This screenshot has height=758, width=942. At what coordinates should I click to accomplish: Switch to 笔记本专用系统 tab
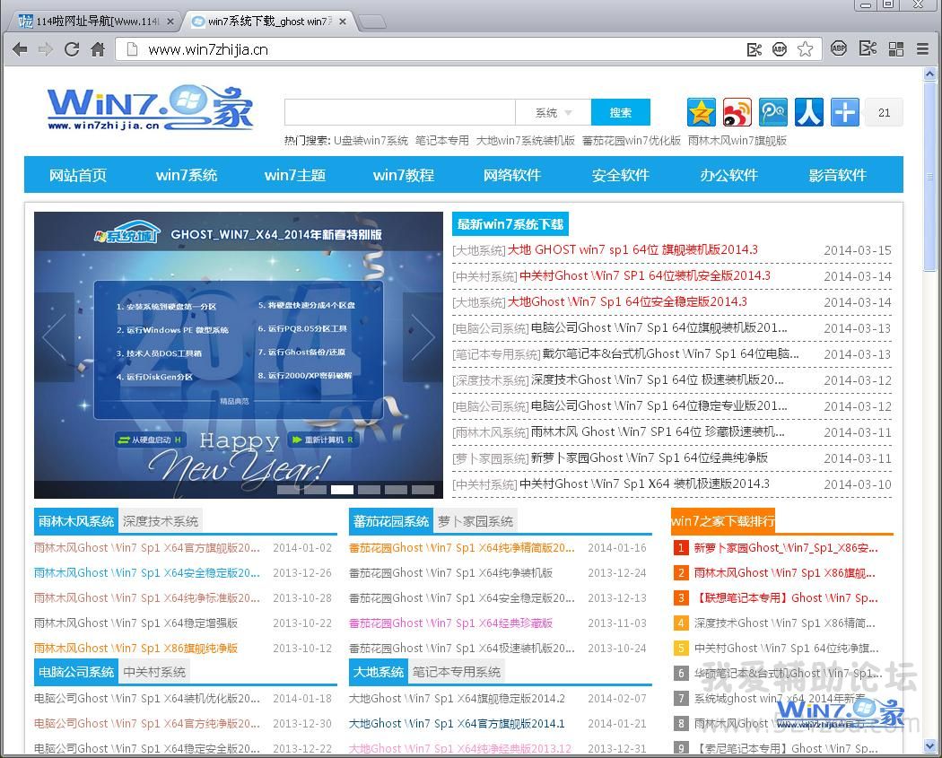click(x=457, y=672)
